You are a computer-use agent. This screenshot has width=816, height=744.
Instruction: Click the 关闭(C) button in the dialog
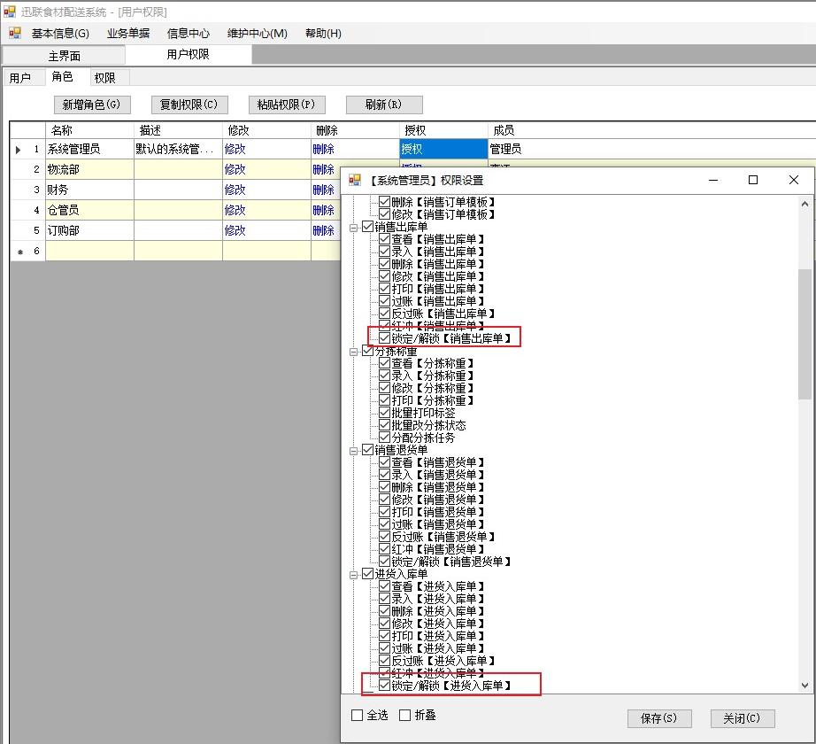(x=743, y=718)
